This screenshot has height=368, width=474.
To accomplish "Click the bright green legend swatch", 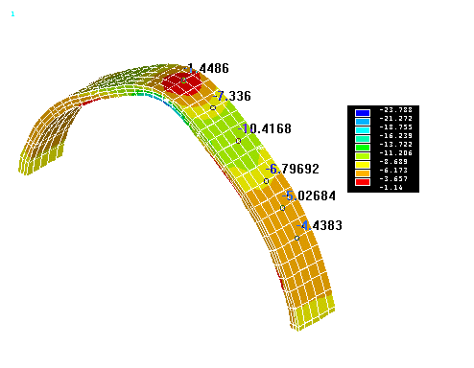I will (363, 148).
